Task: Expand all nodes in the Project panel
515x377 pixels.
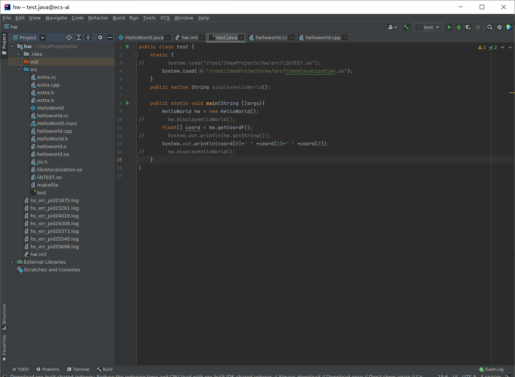Action: pos(79,37)
